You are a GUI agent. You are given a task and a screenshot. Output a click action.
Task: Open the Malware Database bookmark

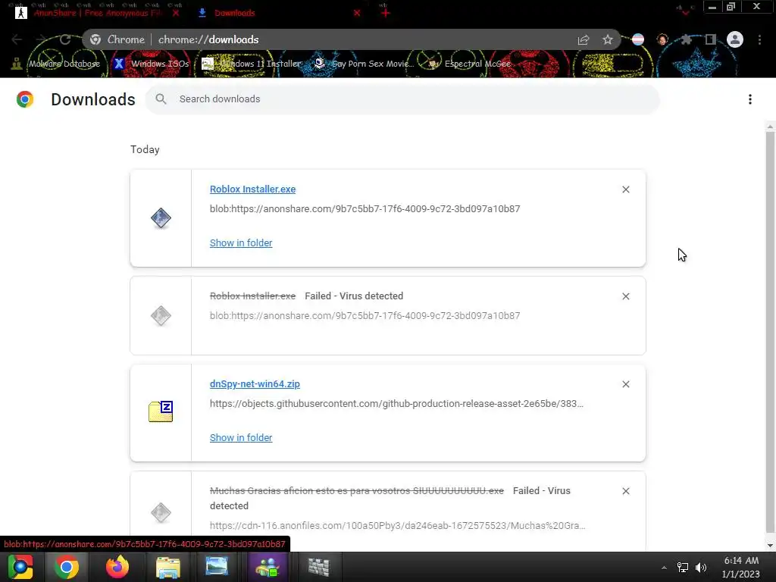(x=56, y=64)
